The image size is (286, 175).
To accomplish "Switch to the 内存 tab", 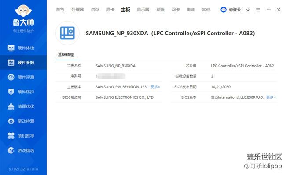I will (x=95, y=10).
